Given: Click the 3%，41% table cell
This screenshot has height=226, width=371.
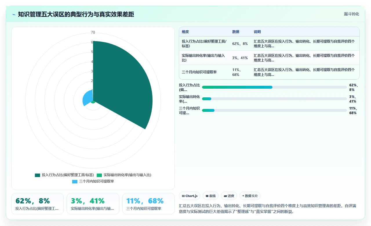Looking at the screenshot, I should pos(240,58).
